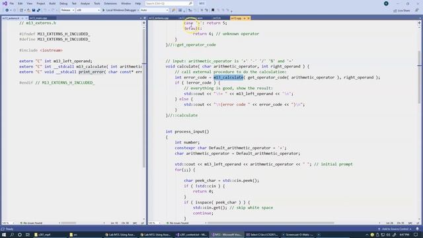Screen dimensions: 423x238
Task: Open the Screencast-O-Matic taskbar item
Action: click(x=298, y=235)
